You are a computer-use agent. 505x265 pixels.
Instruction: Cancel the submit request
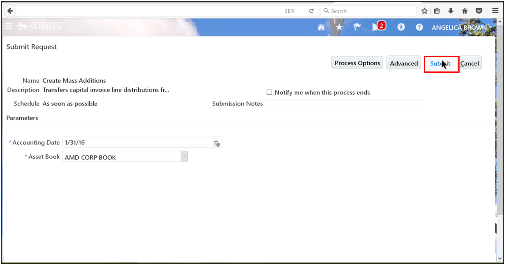coord(470,63)
